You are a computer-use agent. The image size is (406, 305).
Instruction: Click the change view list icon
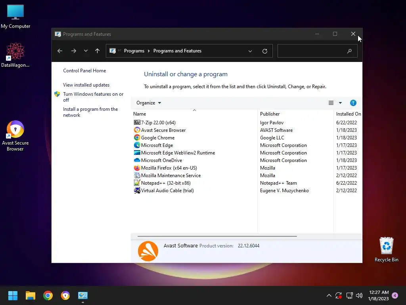331,103
